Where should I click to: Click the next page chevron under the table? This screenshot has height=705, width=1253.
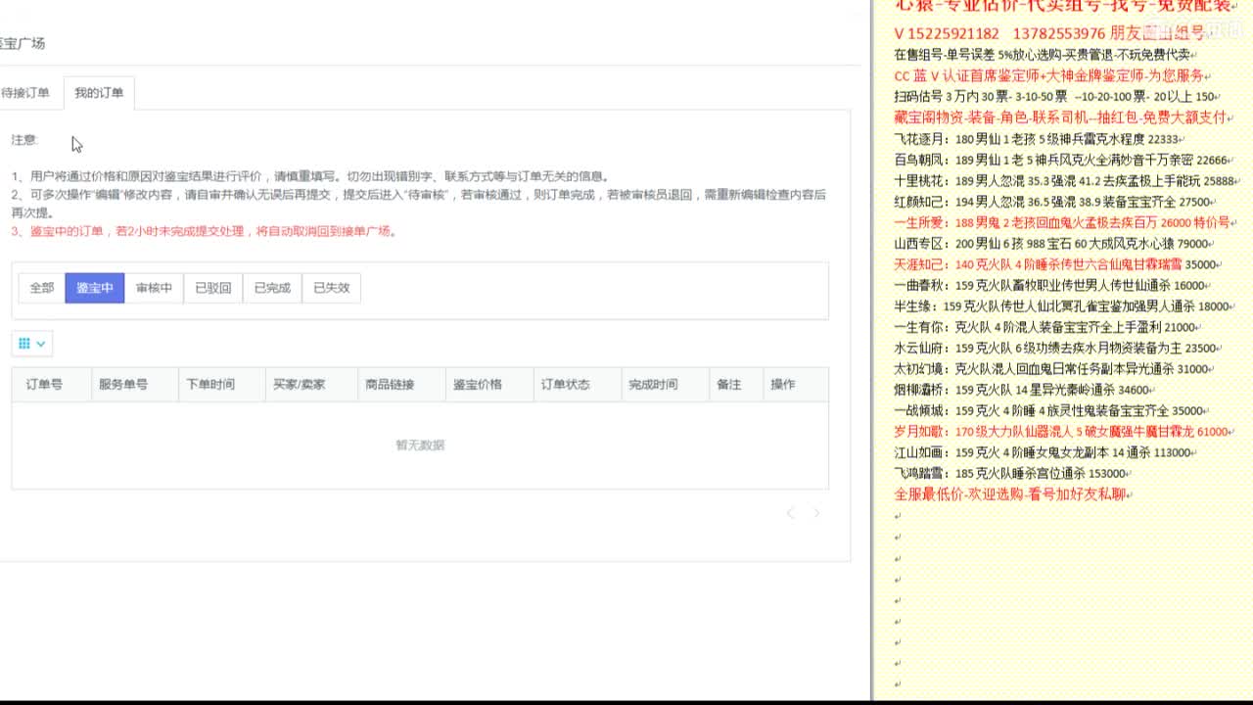point(817,512)
